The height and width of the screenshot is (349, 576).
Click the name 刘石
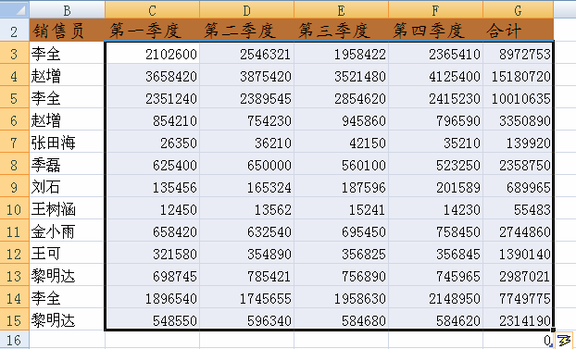click(46, 187)
